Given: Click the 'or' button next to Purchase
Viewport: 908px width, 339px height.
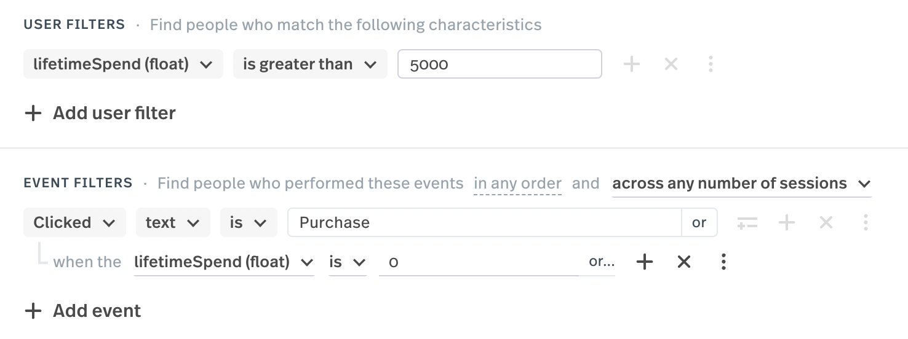Looking at the screenshot, I should (699, 222).
